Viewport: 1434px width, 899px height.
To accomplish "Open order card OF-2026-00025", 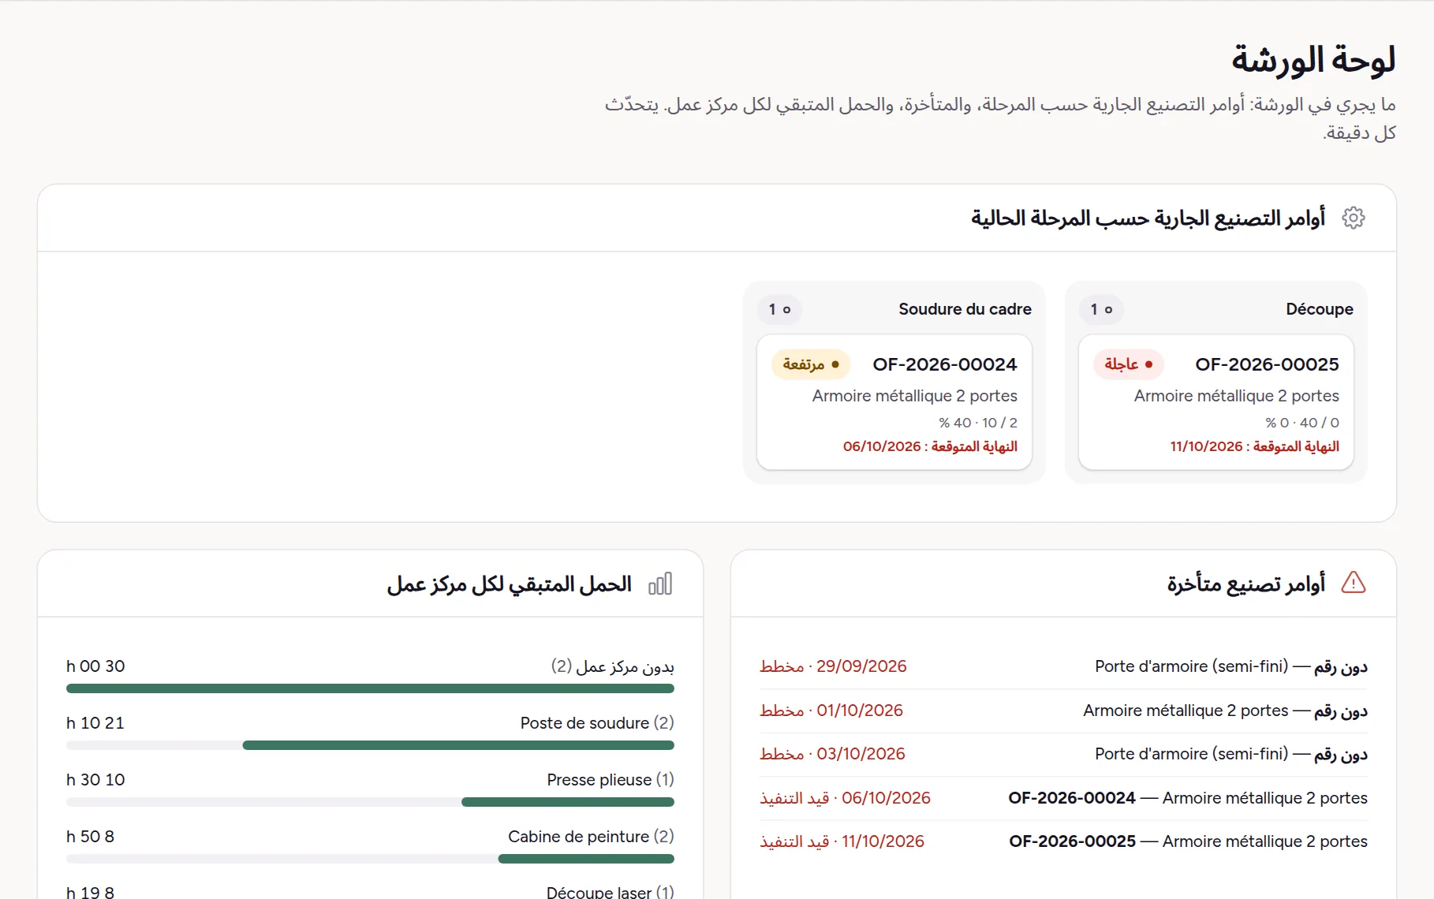I will 1216,402.
